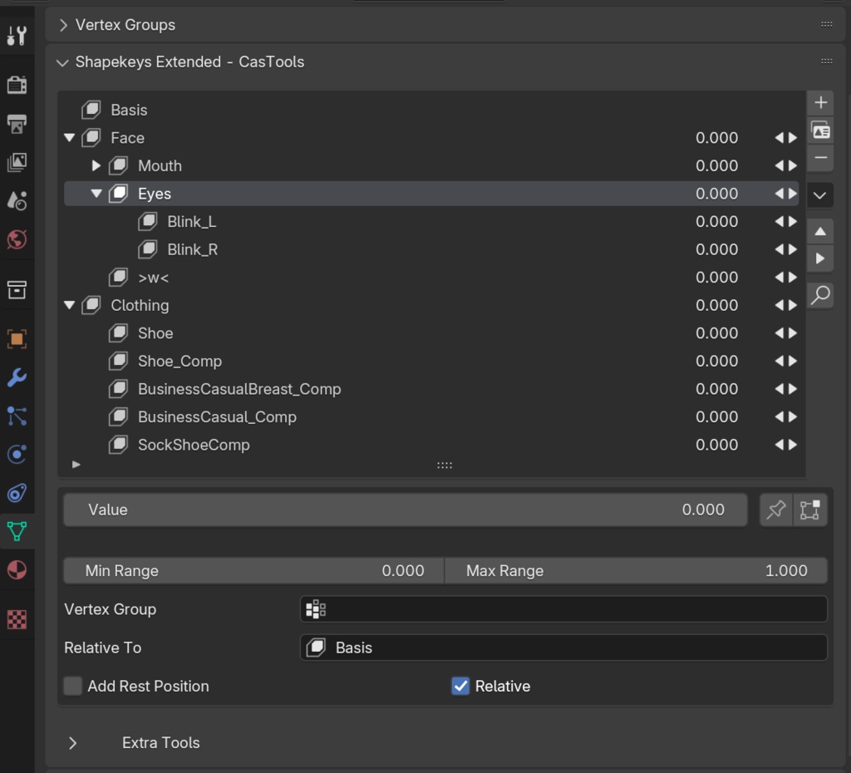Open the shape key search filter
Viewport: 851px width, 773px height.
point(820,295)
